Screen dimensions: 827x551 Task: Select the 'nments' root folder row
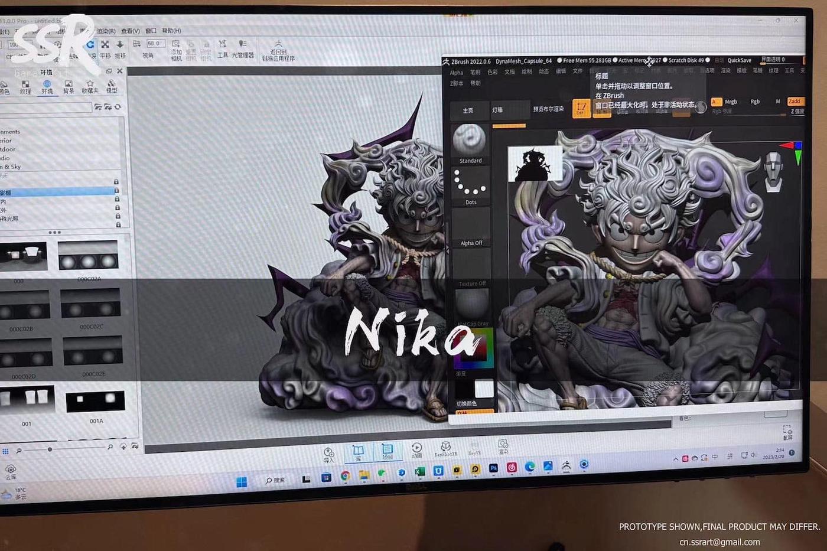pyautogui.click(x=59, y=132)
